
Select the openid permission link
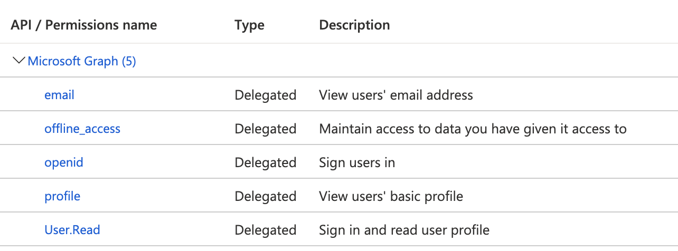(64, 162)
